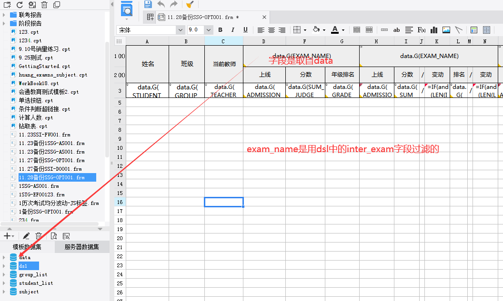The height and width of the screenshot is (301, 503).
Task: Click the form add-widget icon beside tab
Action: pyautogui.click(x=150, y=17)
